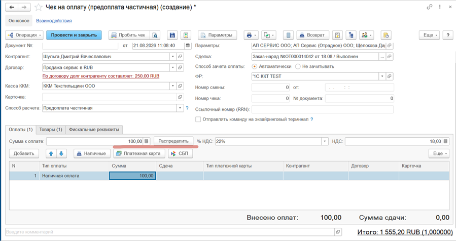Open calendar picker next to document date

tap(188, 46)
